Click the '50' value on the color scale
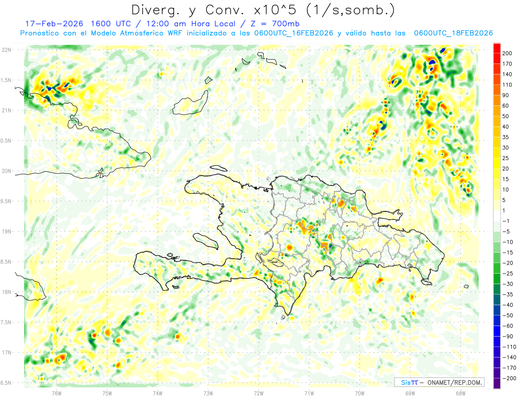 pyautogui.click(x=505, y=116)
